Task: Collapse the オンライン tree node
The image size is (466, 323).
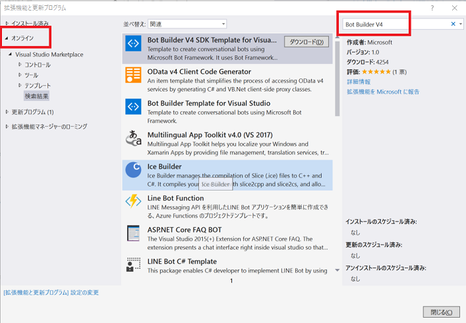Action: click(7, 38)
